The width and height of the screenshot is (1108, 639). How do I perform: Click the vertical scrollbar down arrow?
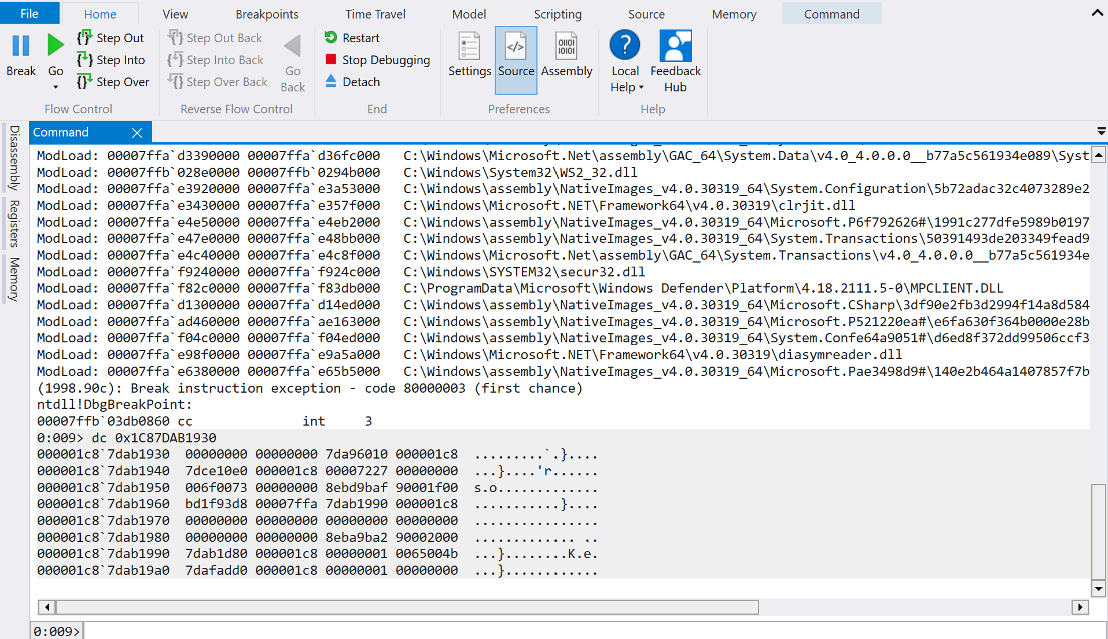click(x=1098, y=589)
